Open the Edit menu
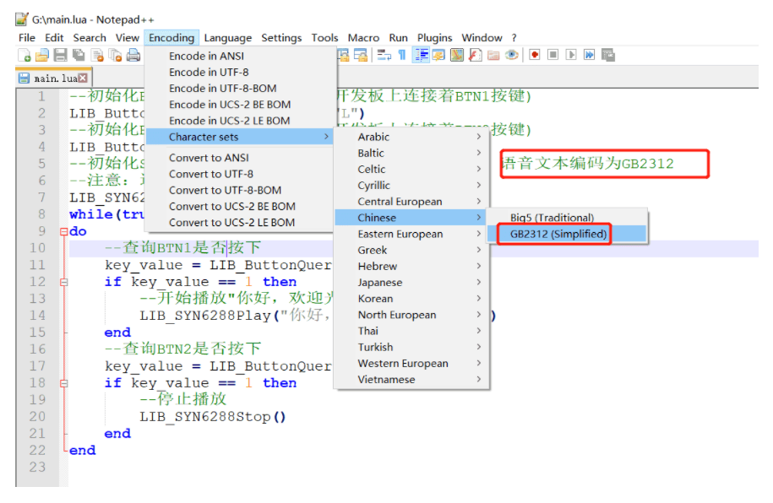Viewport: 773px width, 503px height. coord(54,38)
